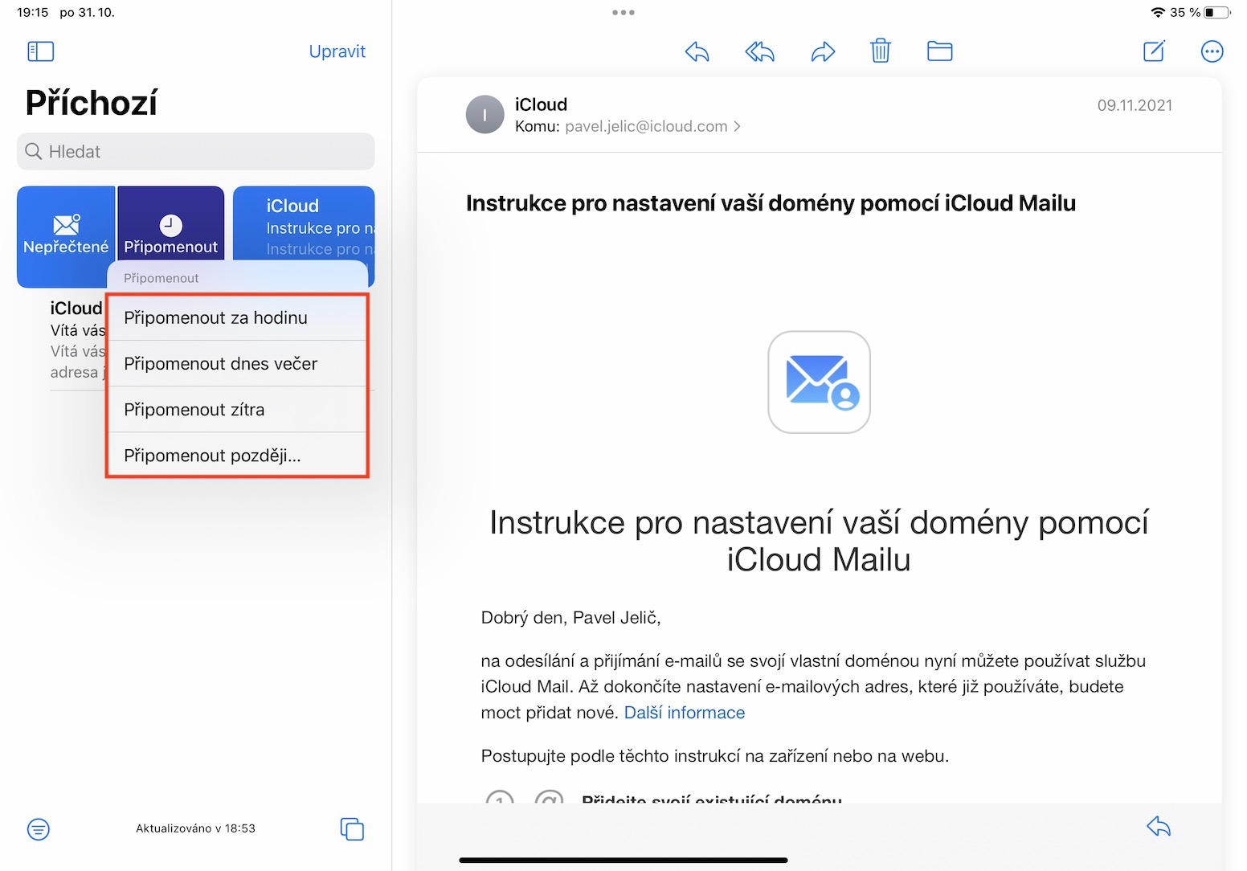Delete the message with trash icon
The image size is (1247, 871).
881,51
